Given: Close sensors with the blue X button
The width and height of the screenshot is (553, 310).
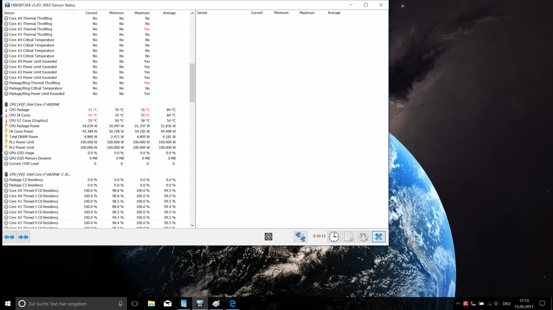Looking at the screenshot, I should (x=378, y=237).
